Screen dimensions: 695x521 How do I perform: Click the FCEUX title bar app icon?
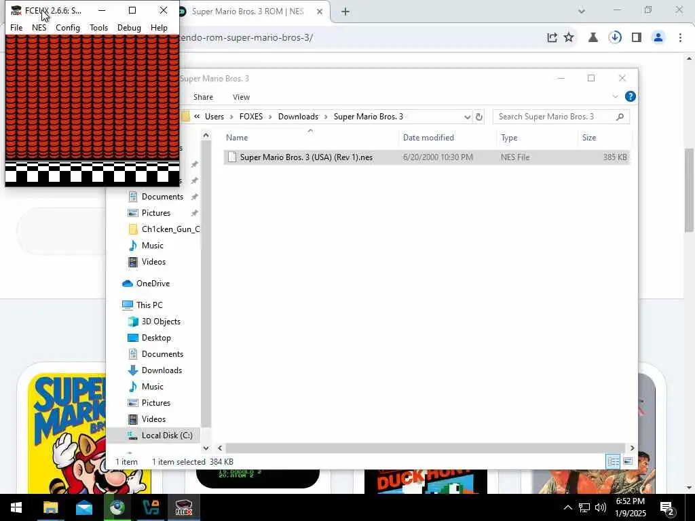click(16, 10)
